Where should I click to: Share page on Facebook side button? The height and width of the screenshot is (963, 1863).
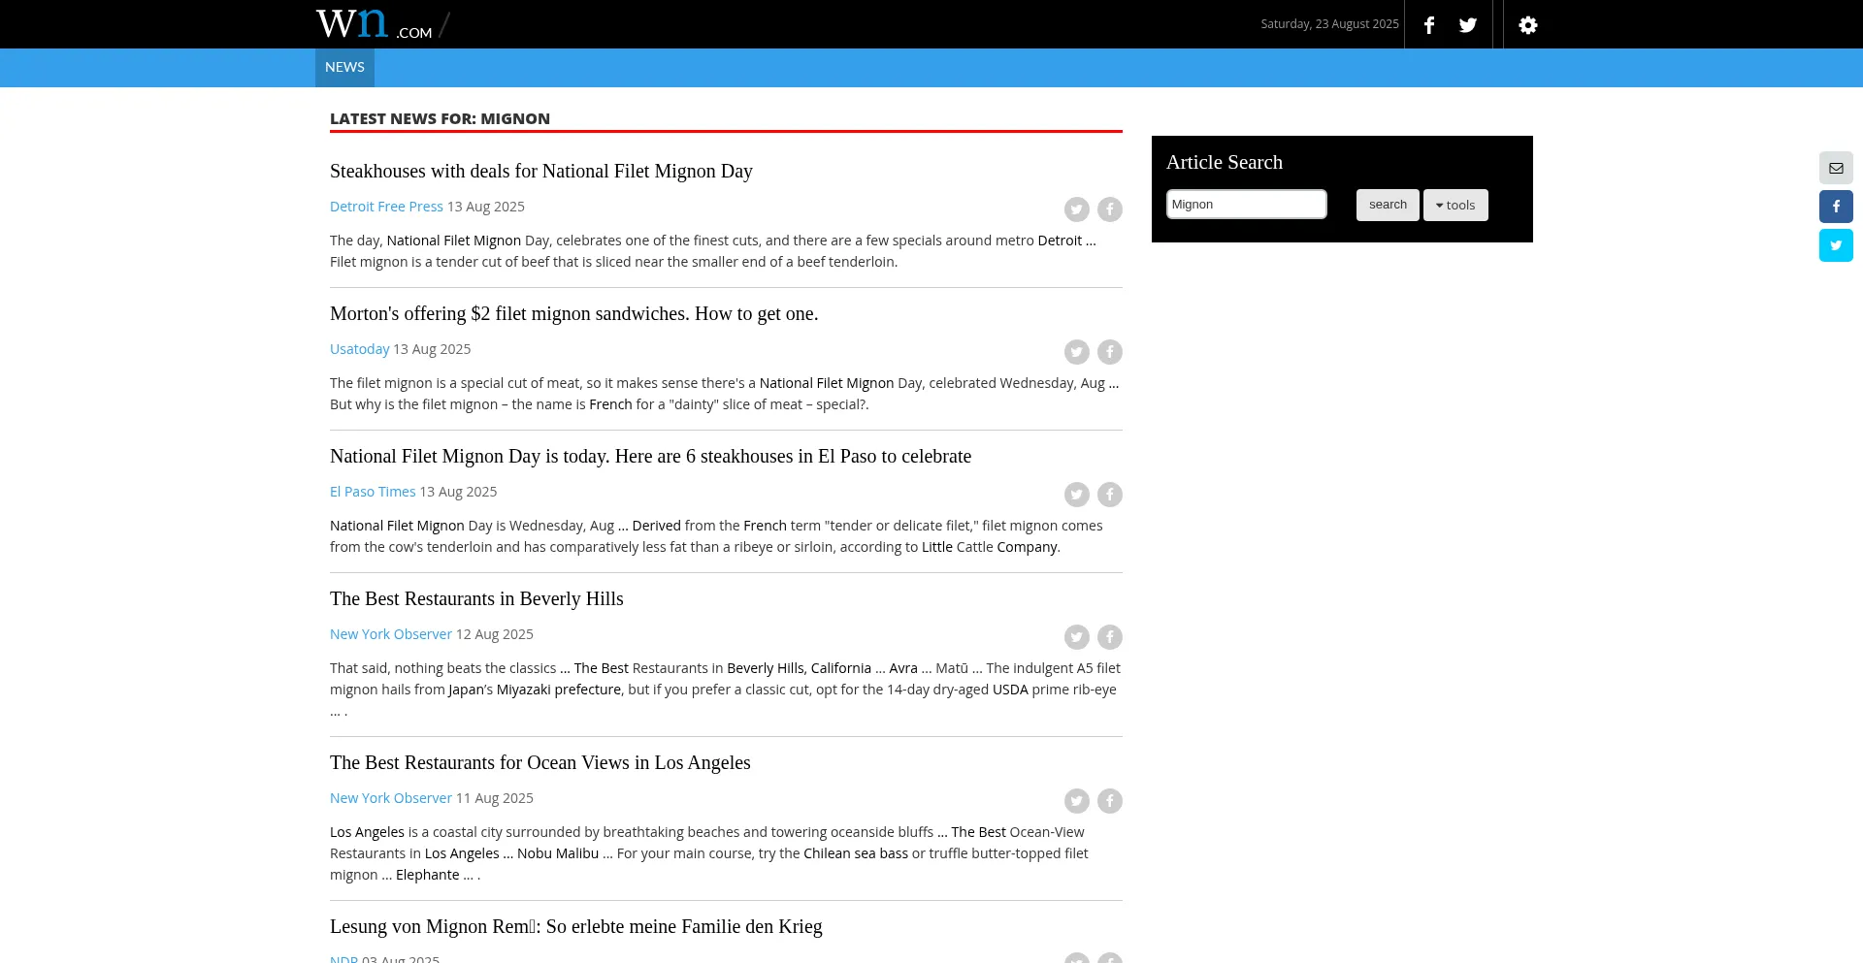[1836, 207]
